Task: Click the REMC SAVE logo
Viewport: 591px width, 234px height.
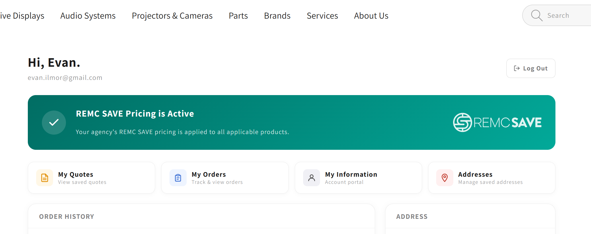Action: (497, 123)
